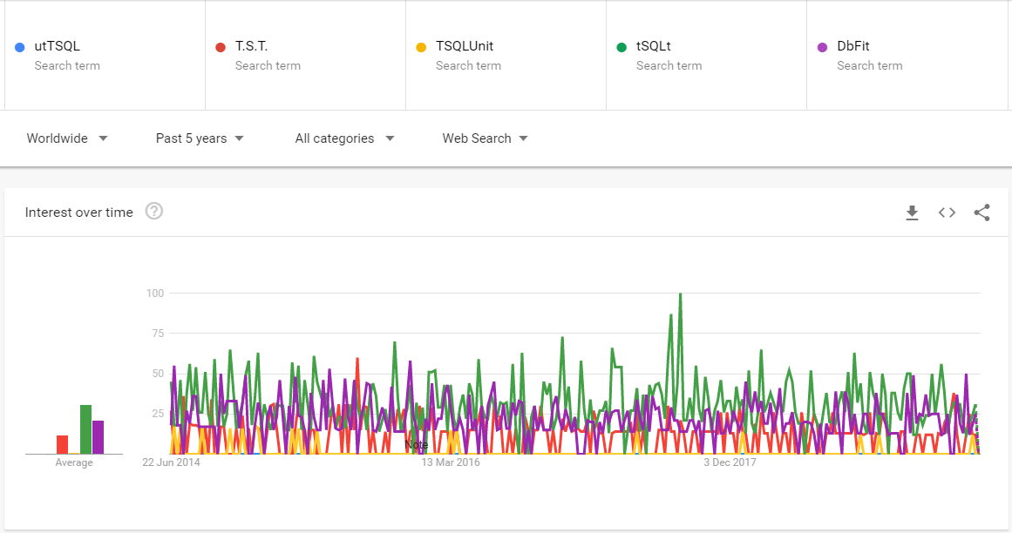Open the Past 5 years time dropdown

pos(199,138)
